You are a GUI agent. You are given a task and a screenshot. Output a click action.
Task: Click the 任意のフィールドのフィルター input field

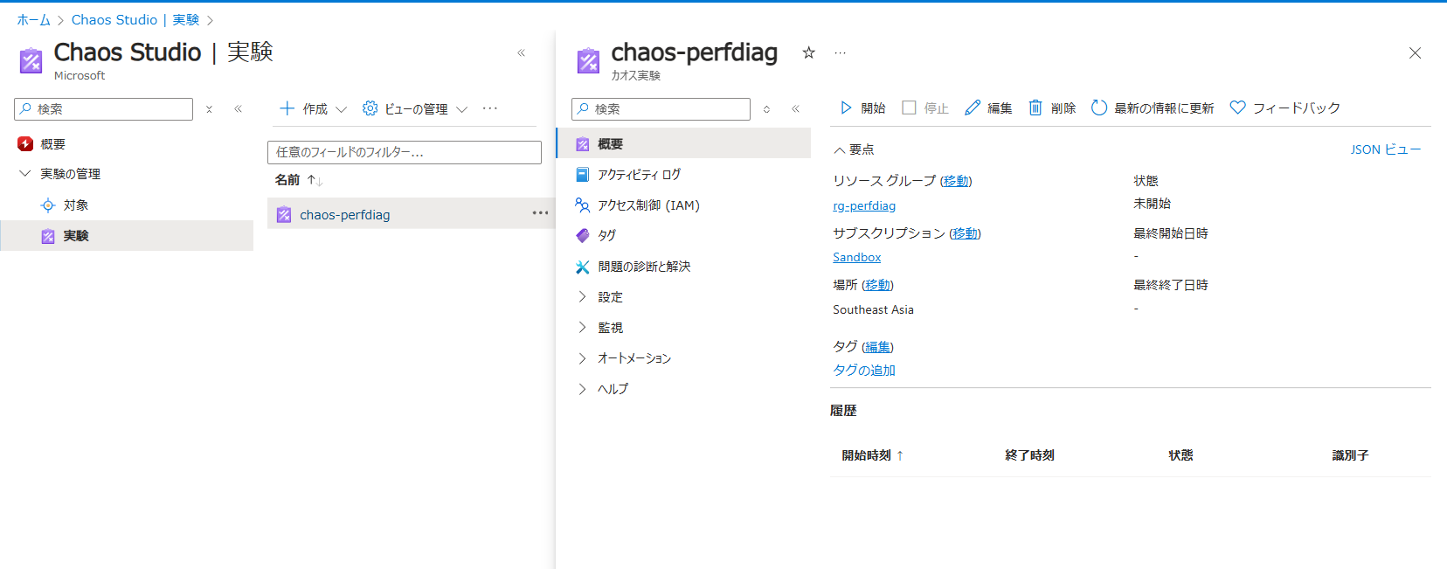404,152
